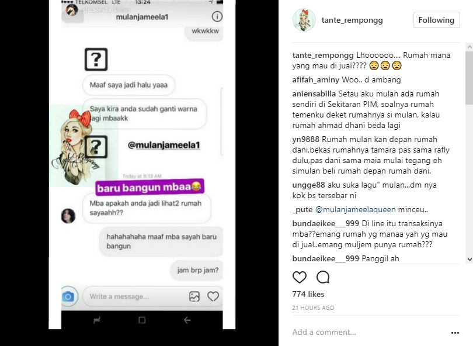Tap the phone back arrow navigation icon

click(x=187, y=320)
